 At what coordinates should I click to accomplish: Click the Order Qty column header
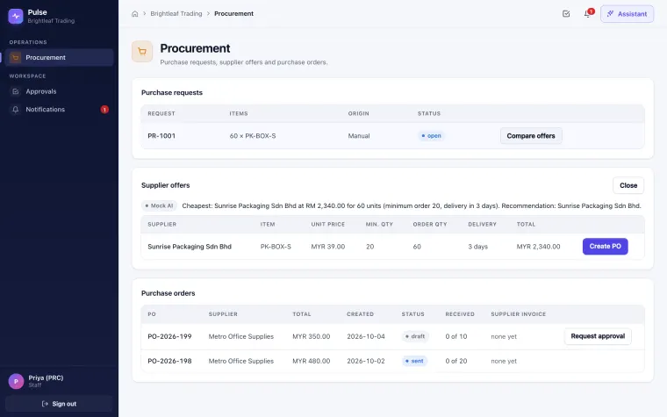pos(430,224)
